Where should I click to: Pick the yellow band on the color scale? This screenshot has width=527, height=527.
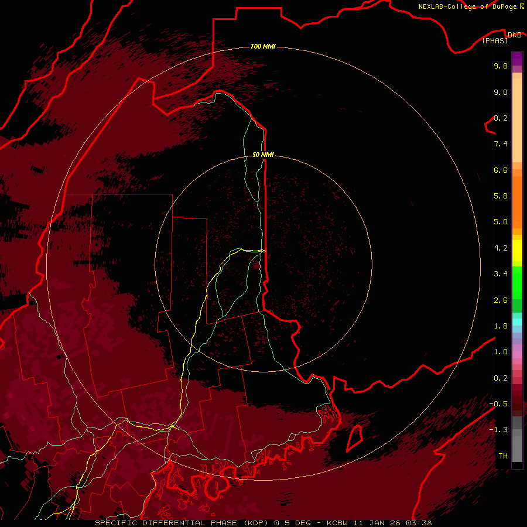coord(517,251)
